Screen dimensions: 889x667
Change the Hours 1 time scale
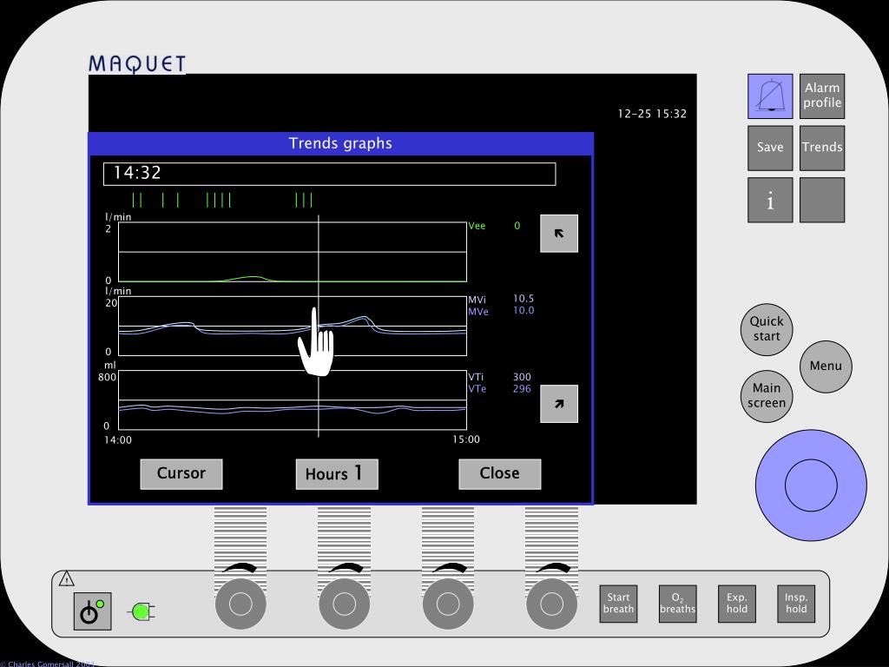tap(337, 473)
